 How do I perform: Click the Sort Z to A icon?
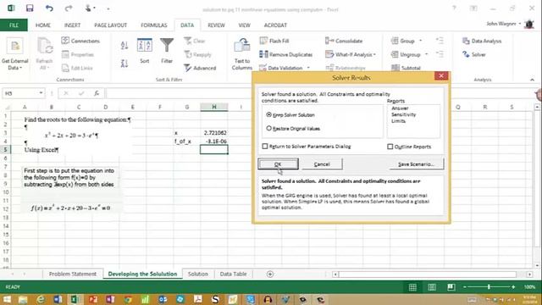124,64
